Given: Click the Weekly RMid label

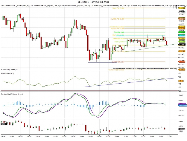Looking at the screenshot, I should coord(119,42).
